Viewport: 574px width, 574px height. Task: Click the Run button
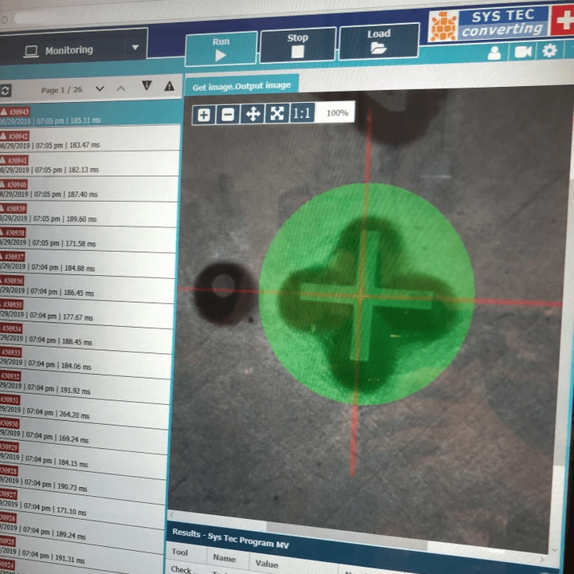pyautogui.click(x=221, y=49)
